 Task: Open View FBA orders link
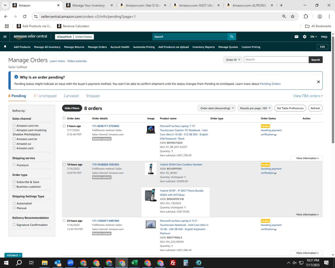point(308,96)
